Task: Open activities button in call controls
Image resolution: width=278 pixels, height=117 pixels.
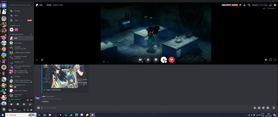Action: click(x=148, y=60)
